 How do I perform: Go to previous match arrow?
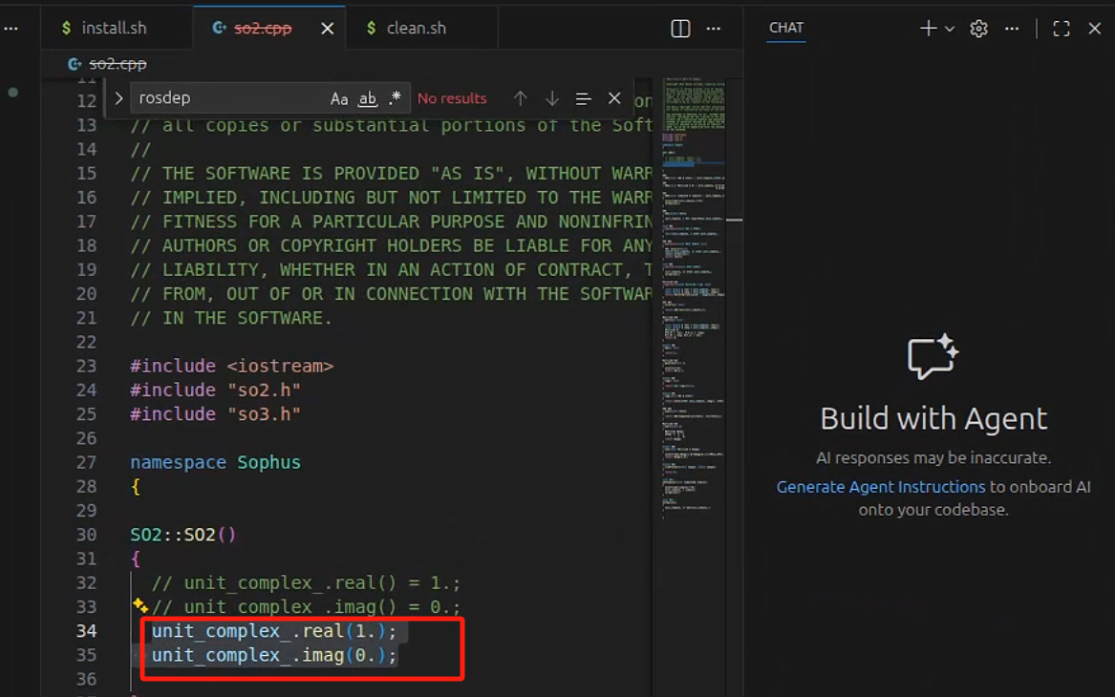[x=521, y=98]
